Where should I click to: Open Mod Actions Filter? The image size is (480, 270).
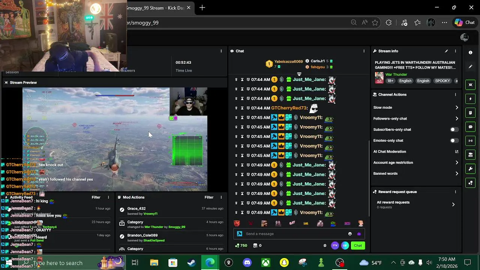[209, 197]
